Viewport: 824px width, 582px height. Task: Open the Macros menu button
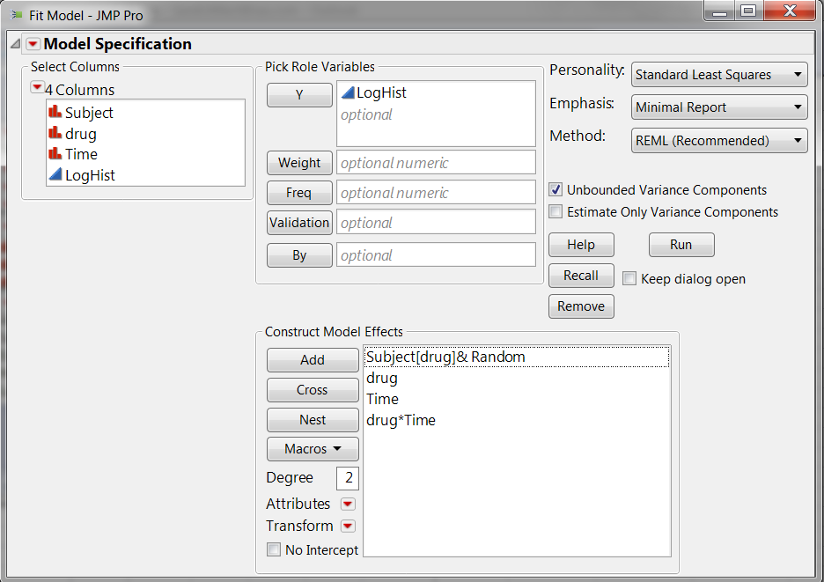313,449
